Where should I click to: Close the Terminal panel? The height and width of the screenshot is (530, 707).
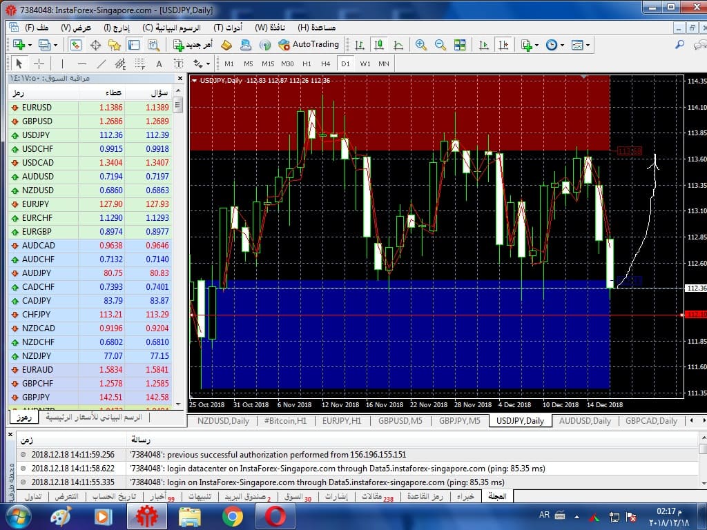(10, 435)
